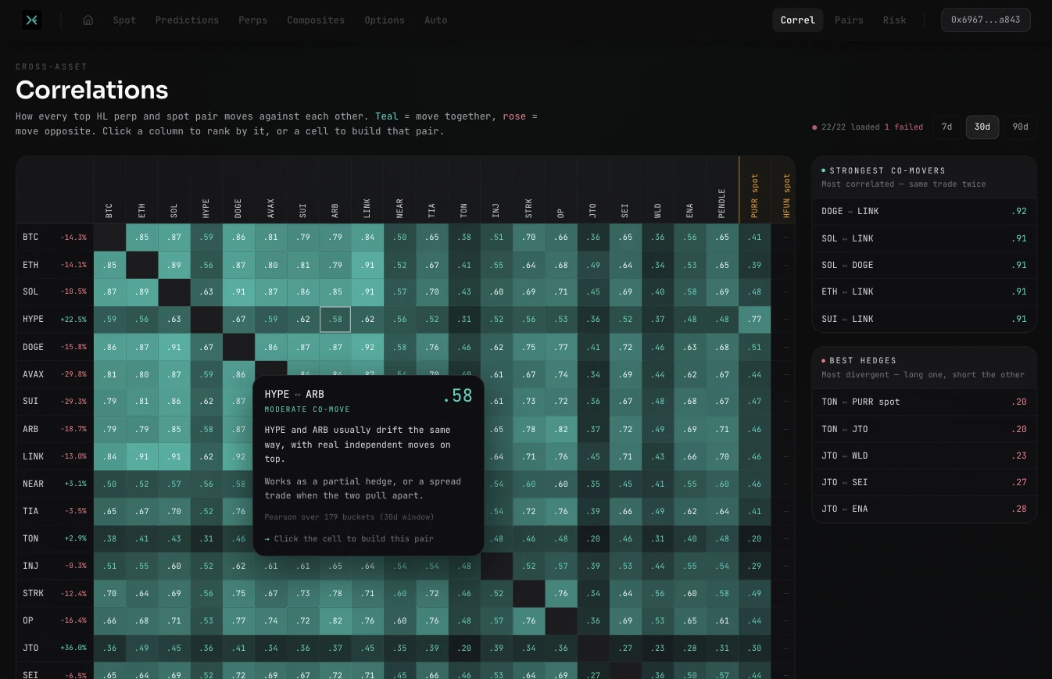Select the 7d time window

pyautogui.click(x=946, y=127)
